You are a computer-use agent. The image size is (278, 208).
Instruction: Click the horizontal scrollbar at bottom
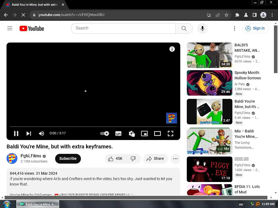(x=136, y=197)
